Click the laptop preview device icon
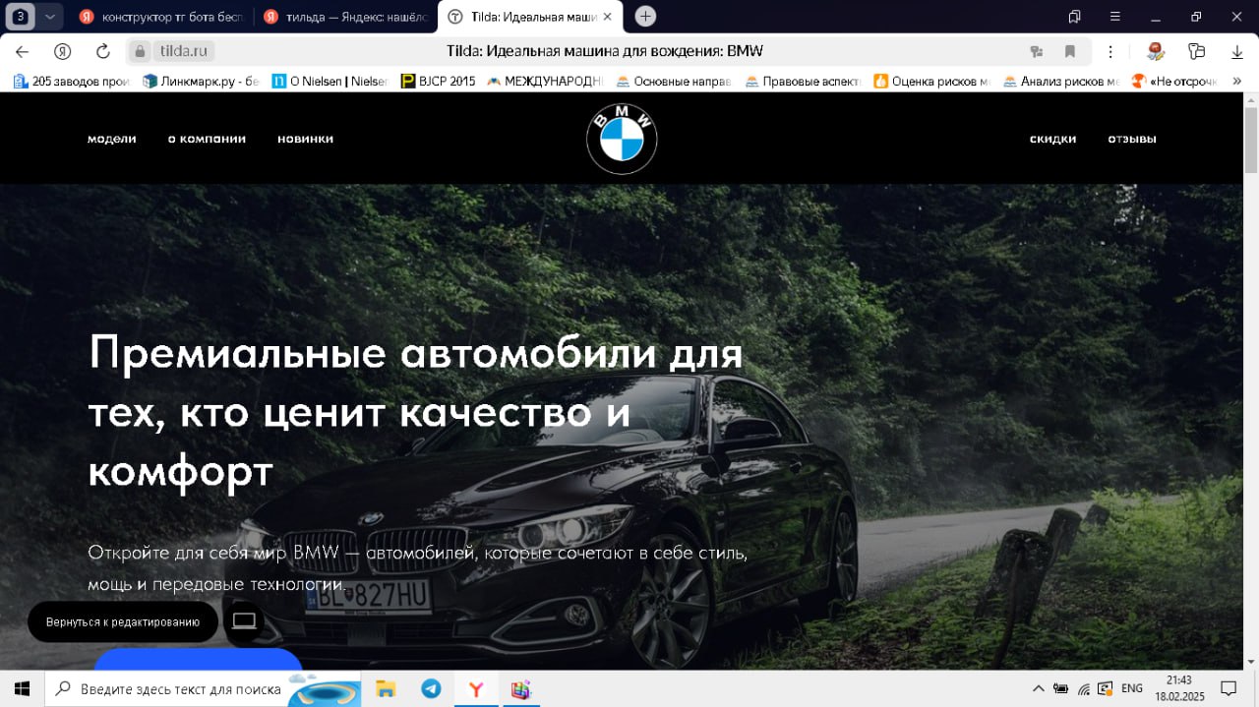This screenshot has height=707, width=1259. (244, 621)
